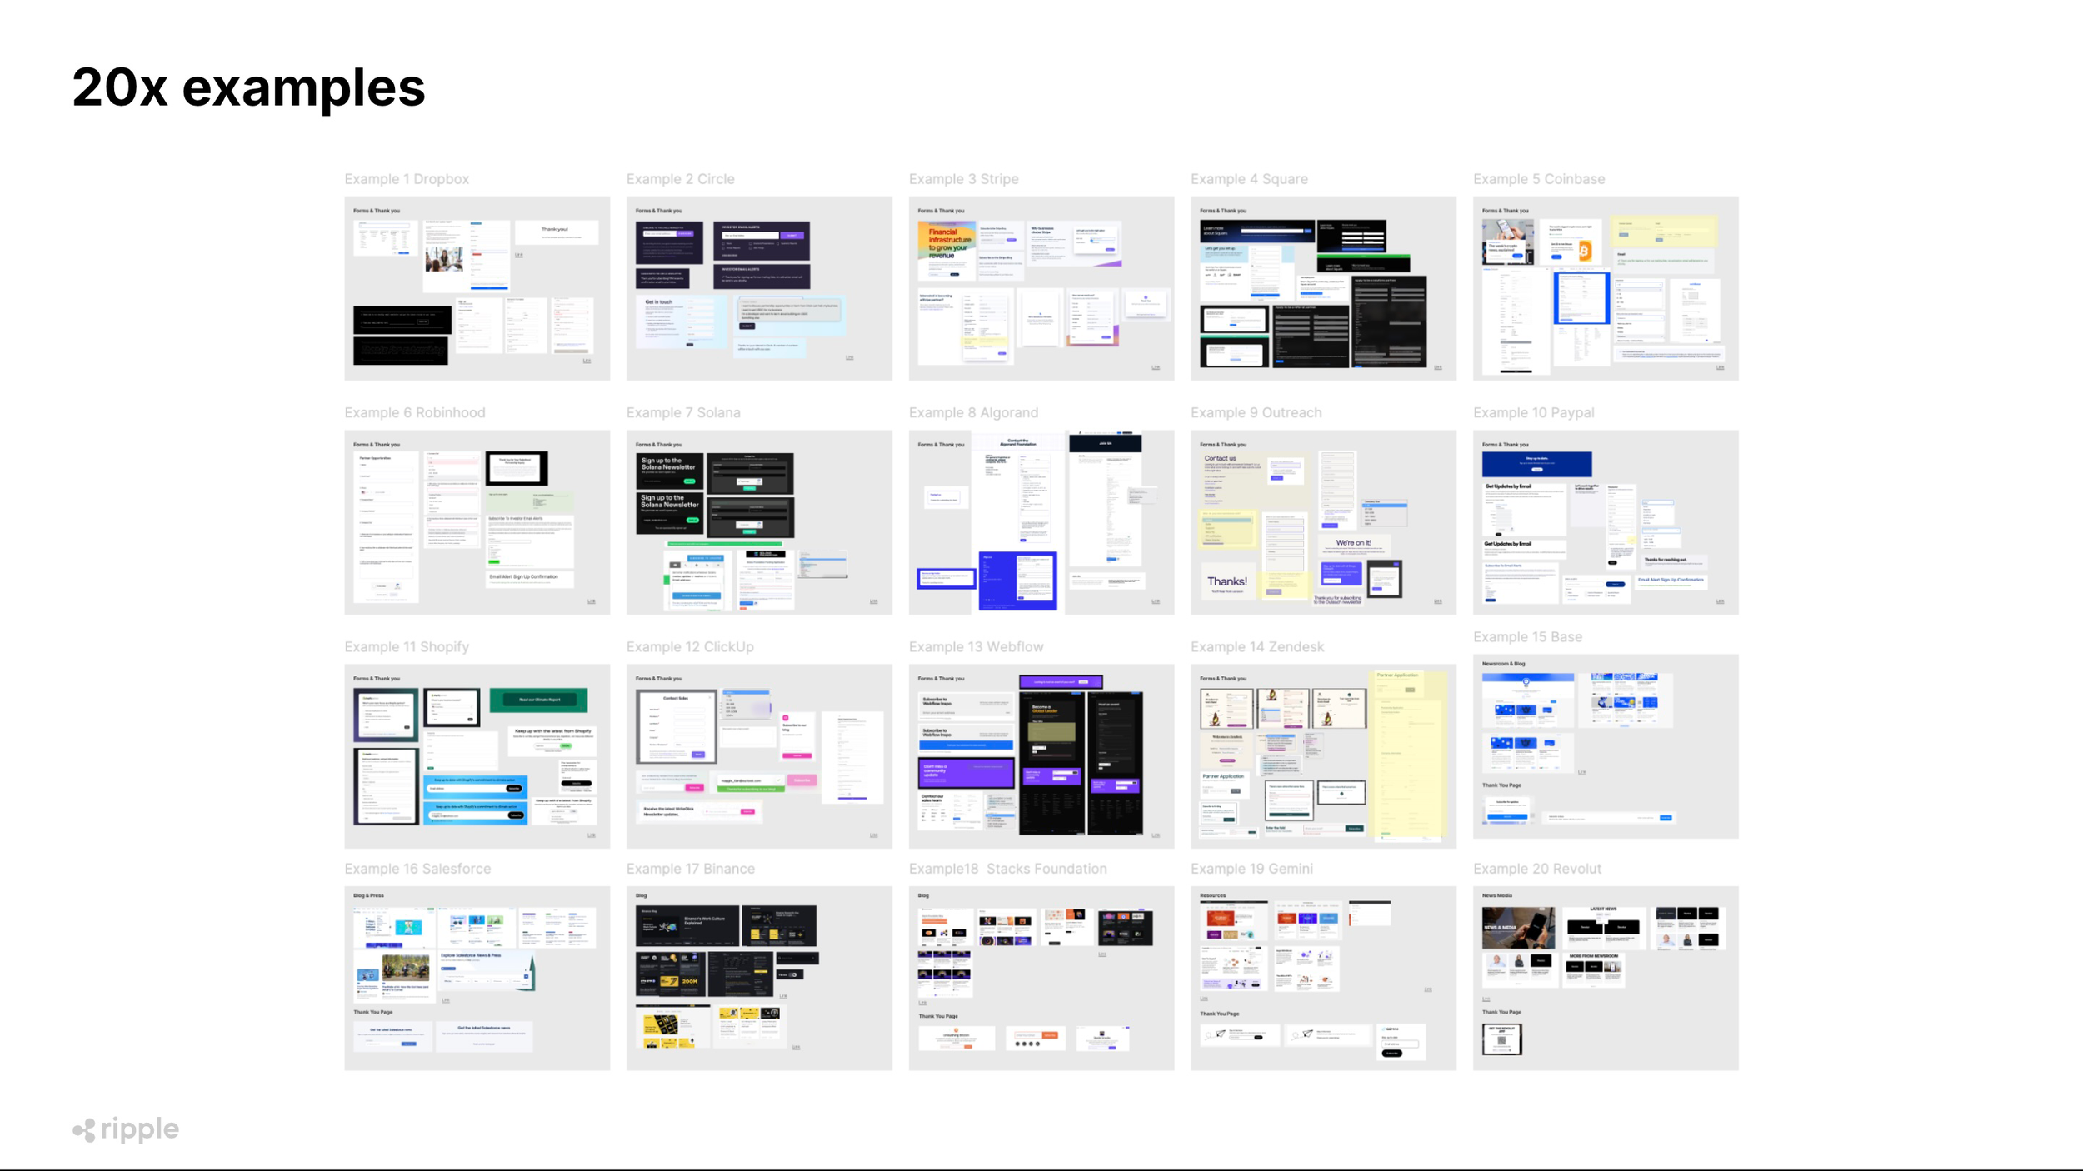Select the Example 11 Shopify frame
Screen dimensions: 2083x1171
point(477,755)
